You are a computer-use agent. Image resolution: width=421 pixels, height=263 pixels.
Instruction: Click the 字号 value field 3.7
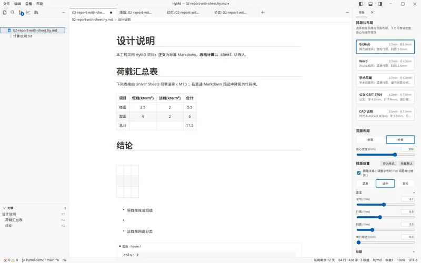click(407, 199)
